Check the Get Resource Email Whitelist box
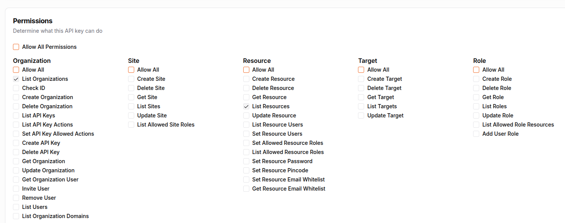565x223 pixels. pyautogui.click(x=246, y=189)
